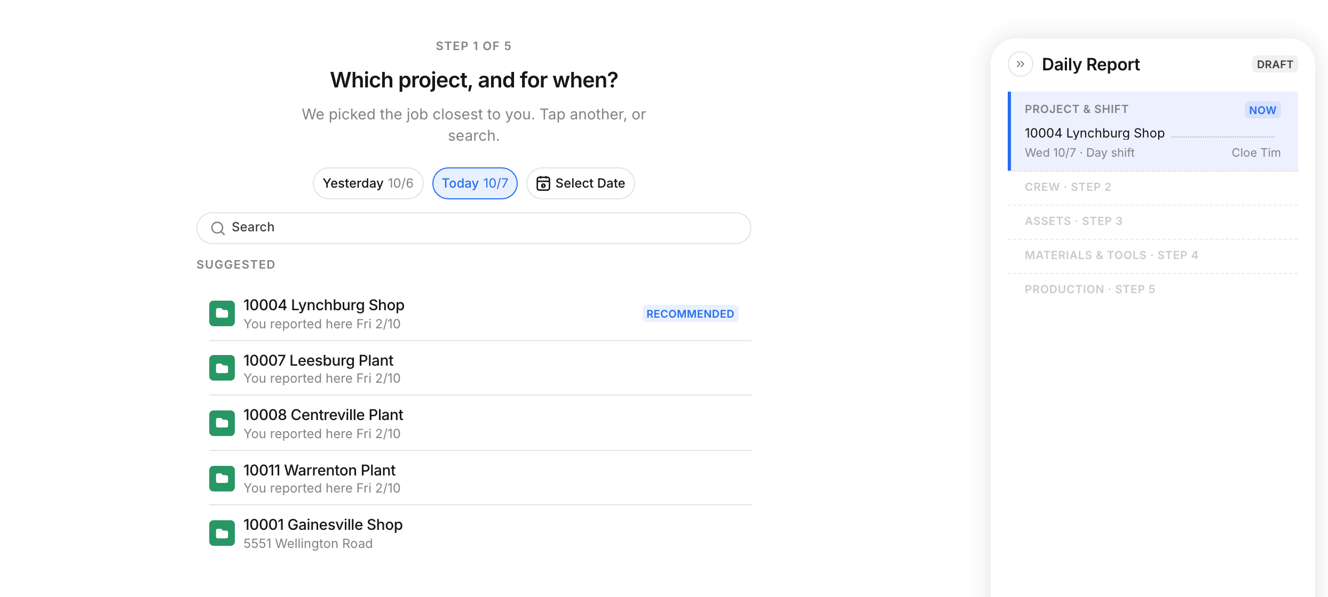Go to Production Step 5 section
The width and height of the screenshot is (1328, 597).
[x=1153, y=290]
